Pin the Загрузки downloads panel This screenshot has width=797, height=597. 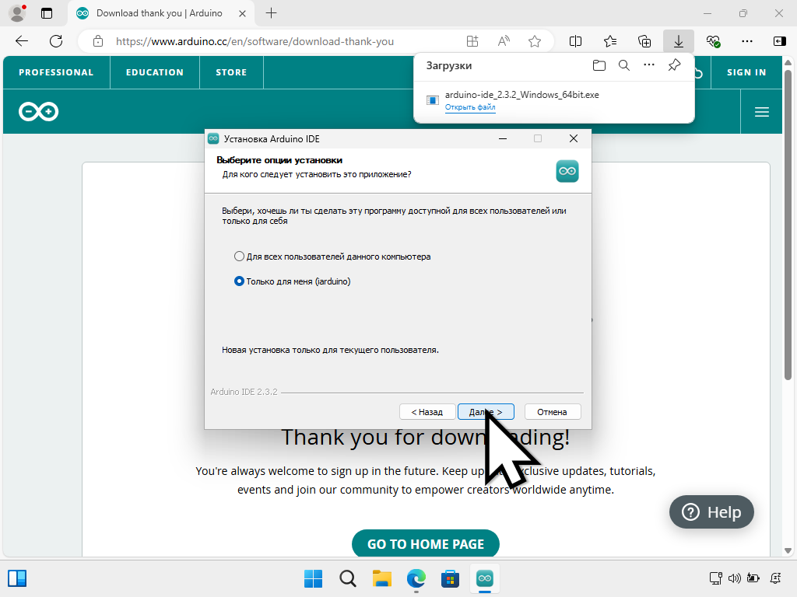pos(674,65)
